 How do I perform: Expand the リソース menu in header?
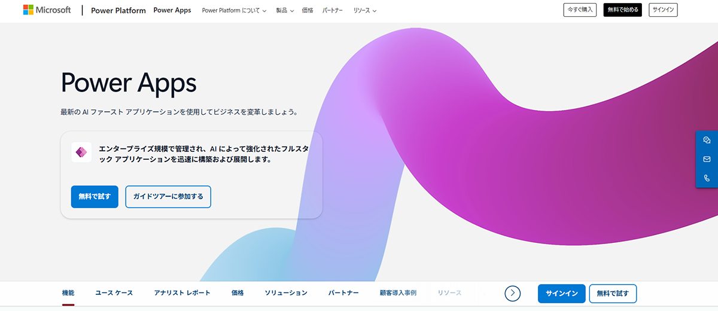click(369, 11)
